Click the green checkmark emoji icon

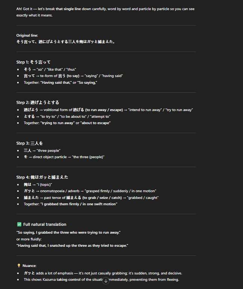[19, 224]
